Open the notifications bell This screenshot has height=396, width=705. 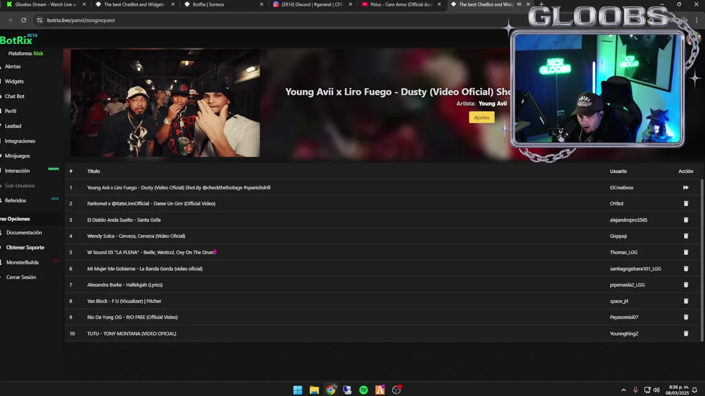click(695, 390)
